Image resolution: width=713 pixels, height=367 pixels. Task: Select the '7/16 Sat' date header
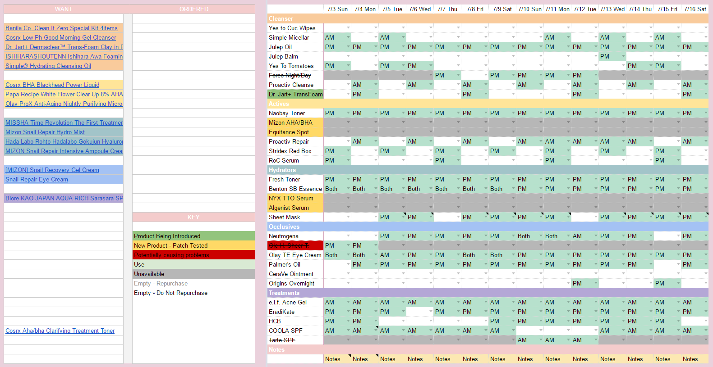click(x=695, y=9)
